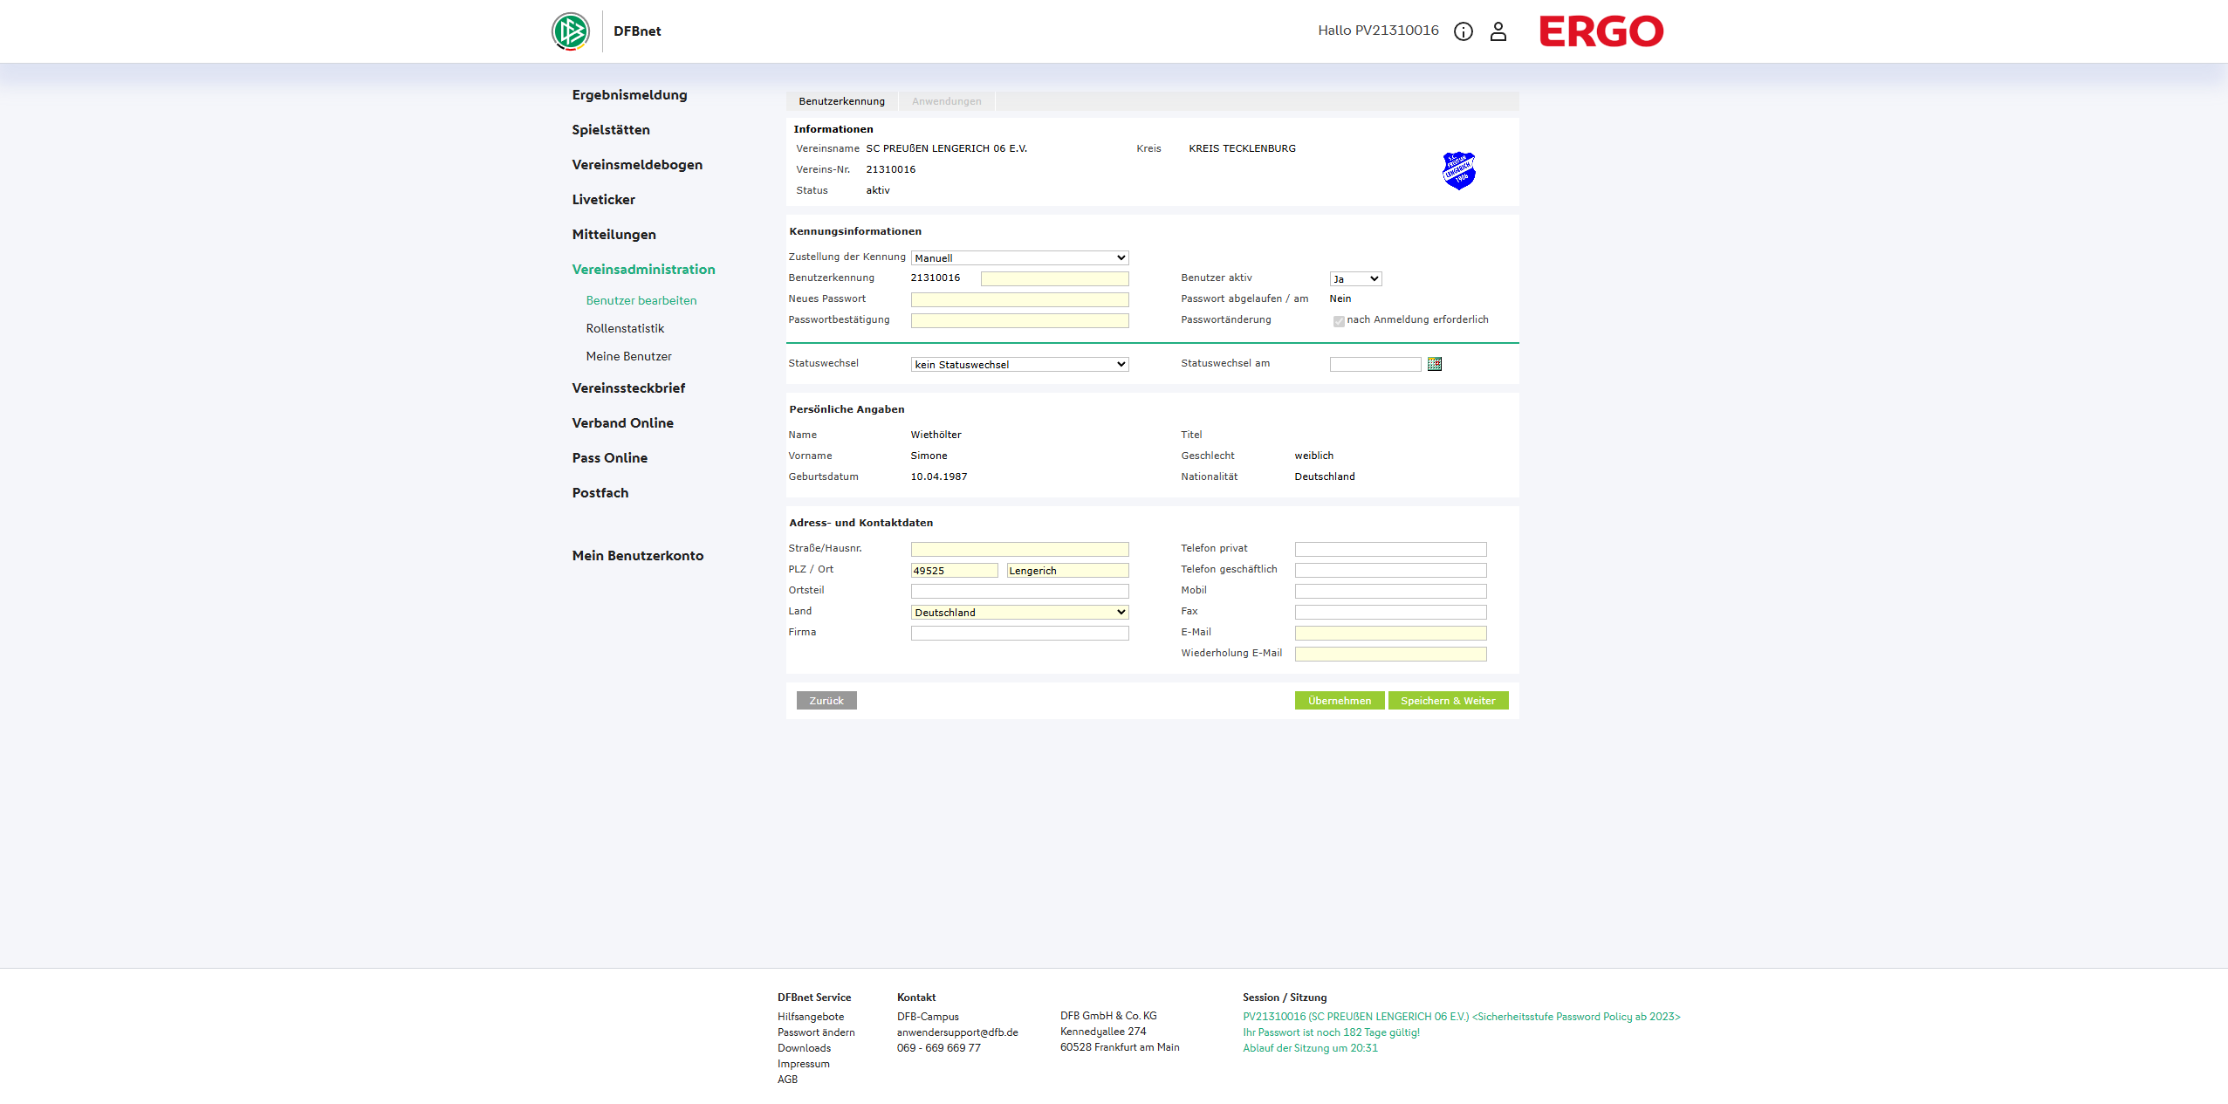Open the Benutzer aktiv dropdown
The width and height of the screenshot is (2228, 1104).
coord(1354,279)
